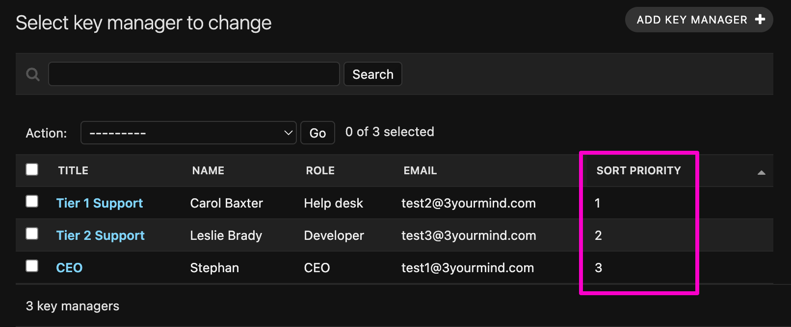Click the plus icon on Add Key Manager
791x327 pixels.
pos(760,20)
